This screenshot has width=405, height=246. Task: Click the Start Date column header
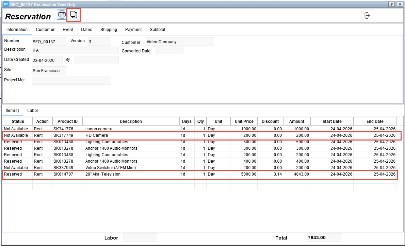[332, 121]
